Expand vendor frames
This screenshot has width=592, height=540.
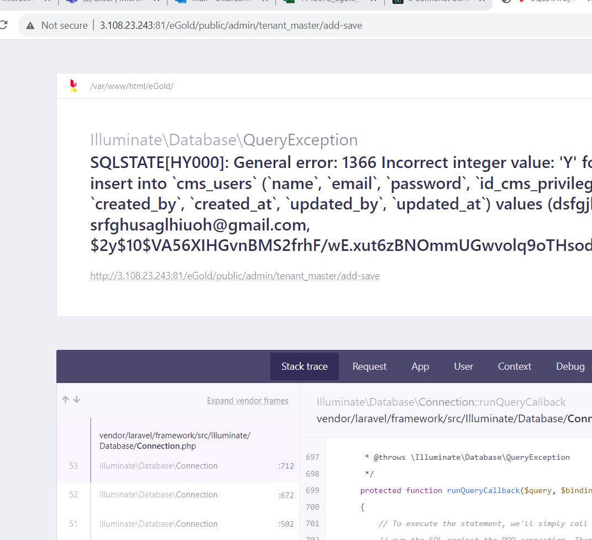(x=248, y=401)
